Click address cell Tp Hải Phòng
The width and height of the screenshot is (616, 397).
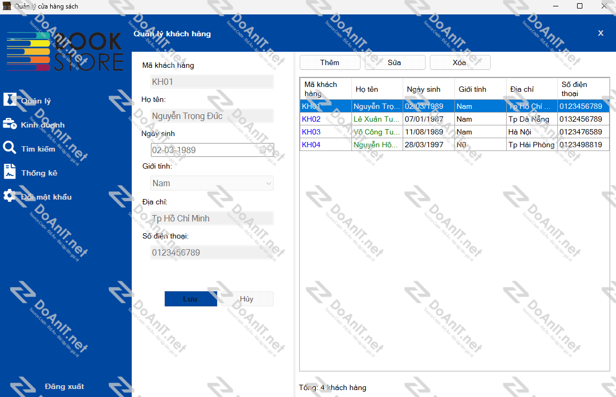pyautogui.click(x=532, y=145)
